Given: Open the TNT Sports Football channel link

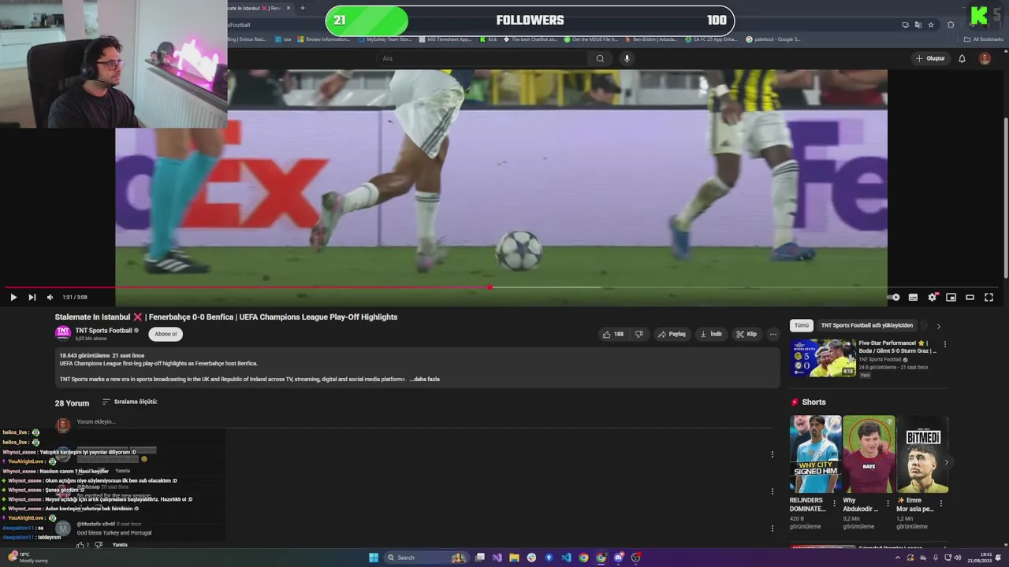Looking at the screenshot, I should (103, 331).
